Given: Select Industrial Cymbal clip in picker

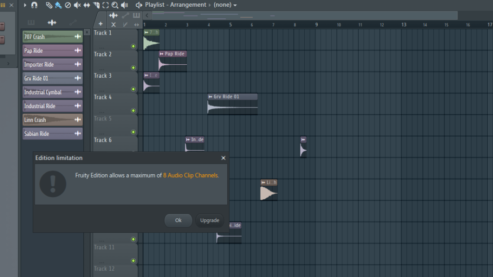Looking at the screenshot, I should tap(52, 92).
